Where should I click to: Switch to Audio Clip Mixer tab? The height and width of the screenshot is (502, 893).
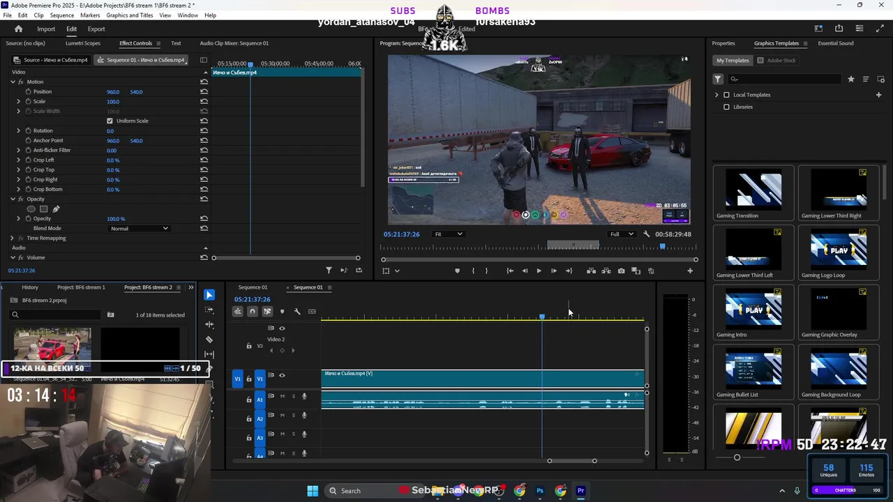(x=234, y=43)
